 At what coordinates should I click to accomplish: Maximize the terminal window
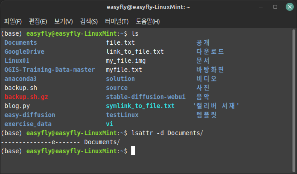(x=275, y=7)
